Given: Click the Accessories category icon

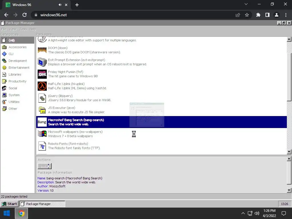Looking at the screenshot, I should pos(4,47).
